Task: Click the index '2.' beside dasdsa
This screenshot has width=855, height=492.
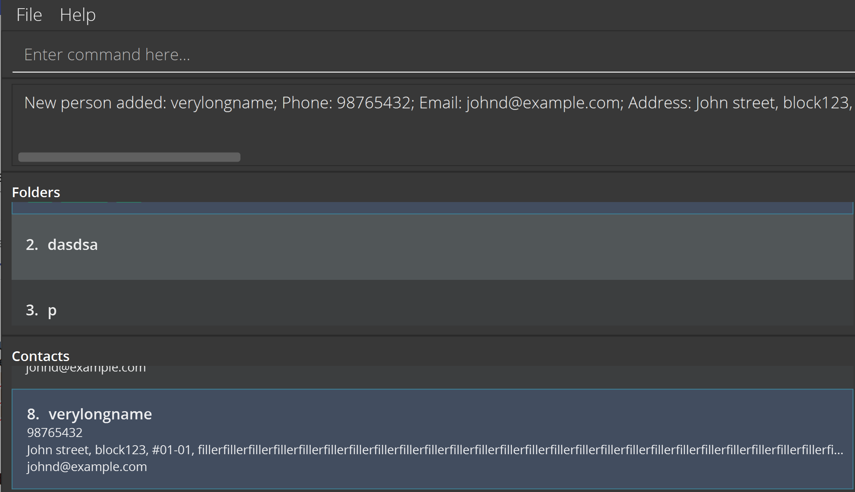Action: (32, 245)
